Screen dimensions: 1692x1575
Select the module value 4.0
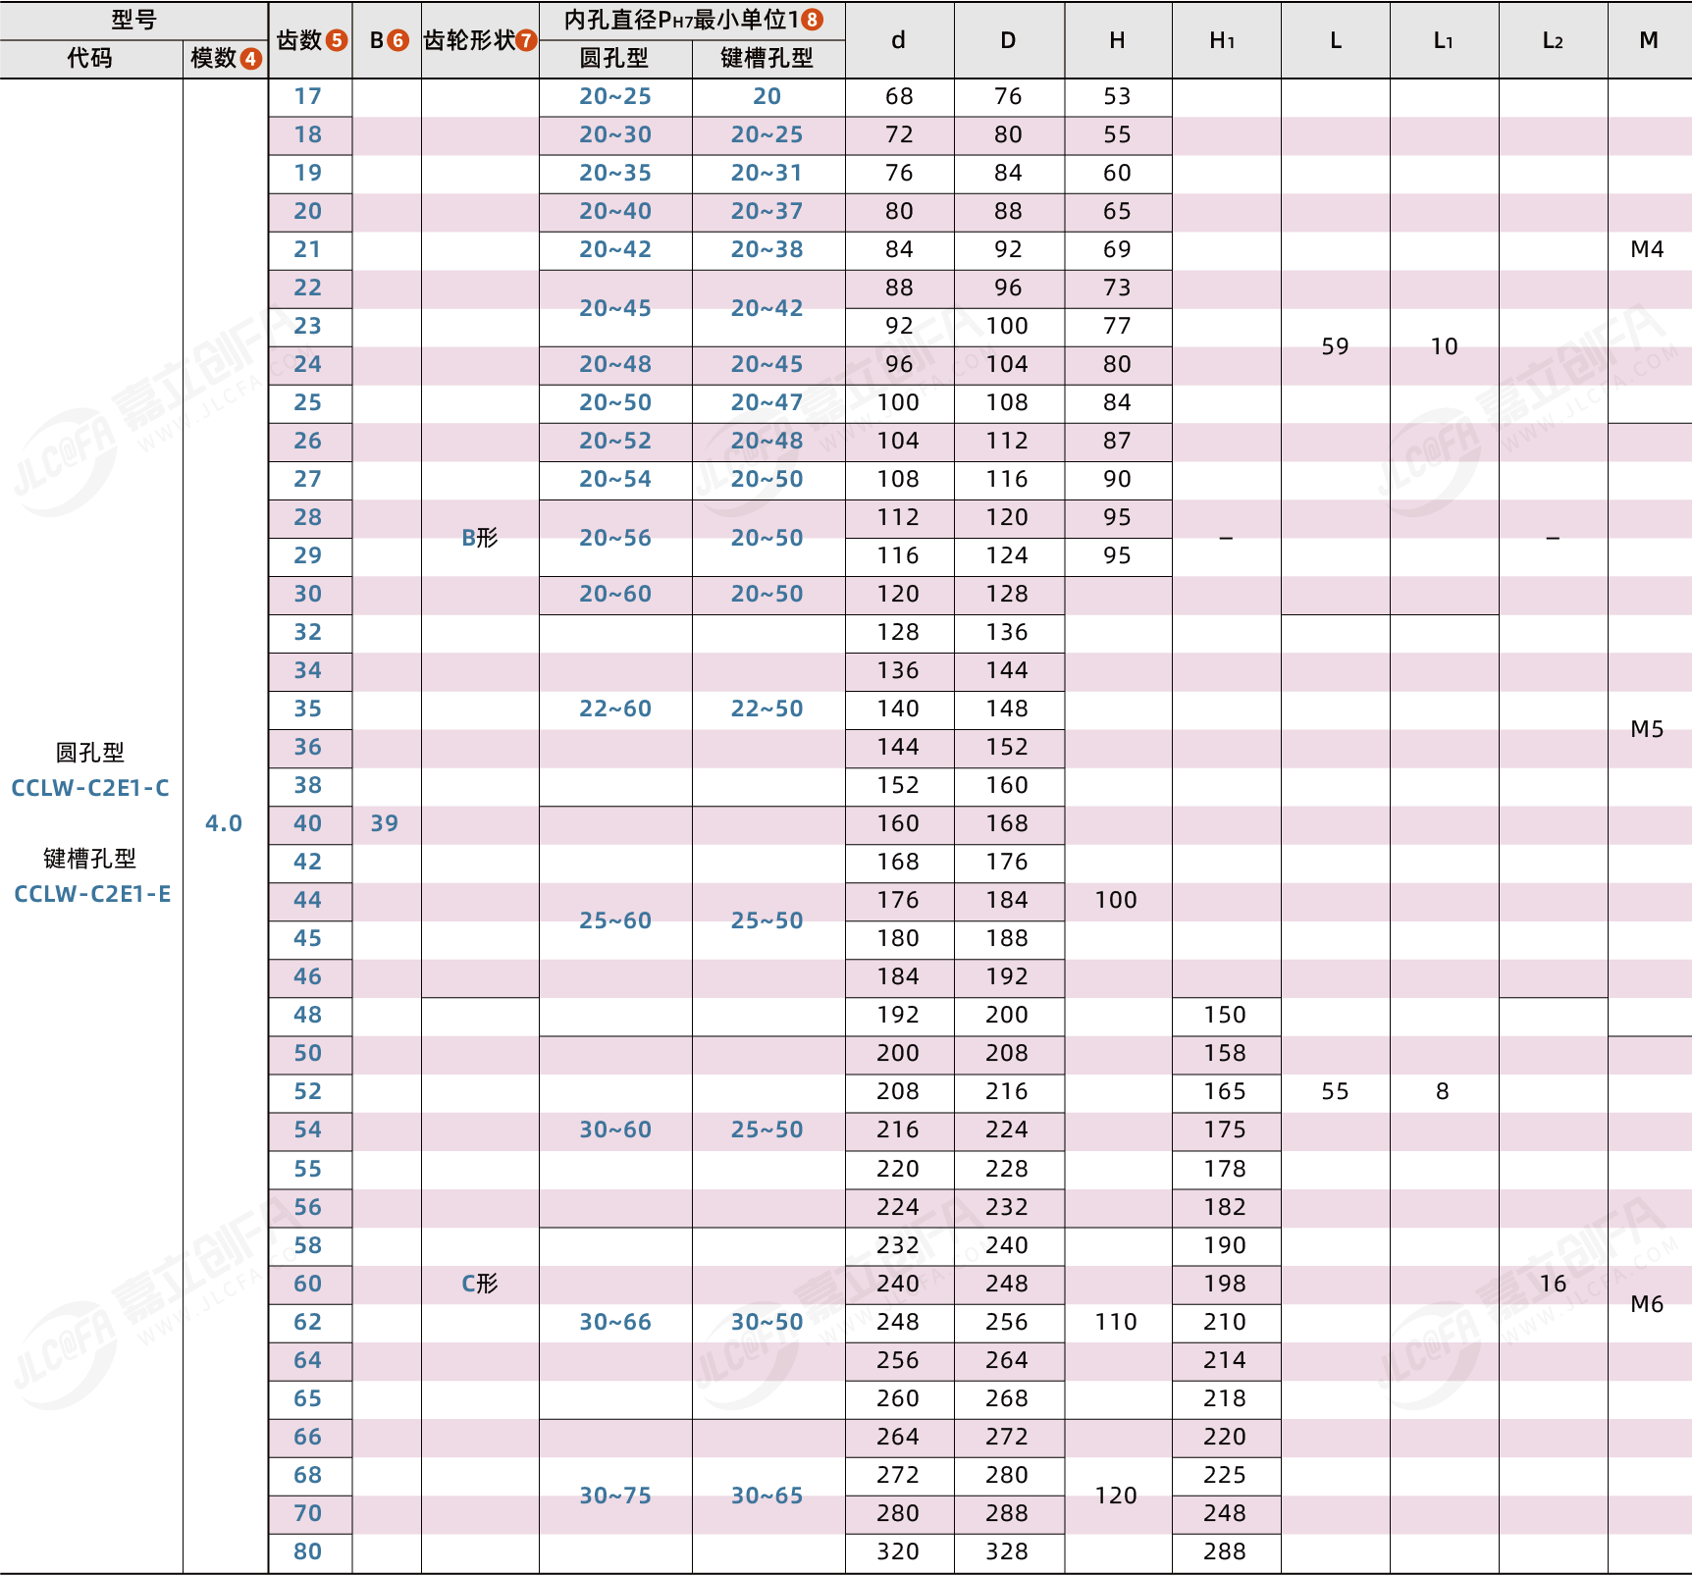pyautogui.click(x=224, y=823)
